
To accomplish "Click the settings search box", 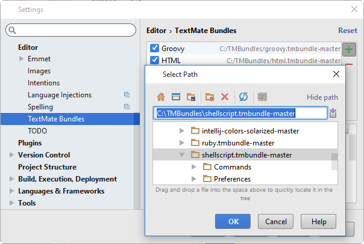I will coord(71,30).
